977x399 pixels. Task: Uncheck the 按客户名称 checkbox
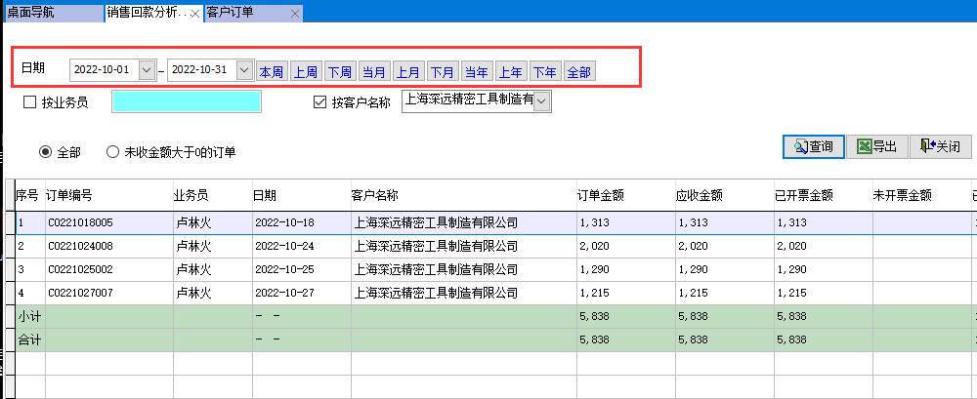(x=319, y=102)
